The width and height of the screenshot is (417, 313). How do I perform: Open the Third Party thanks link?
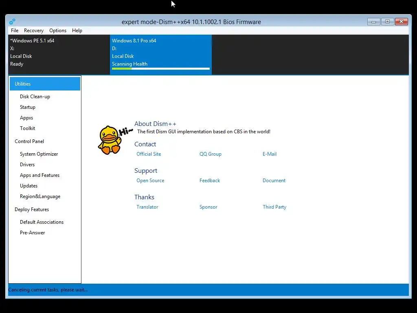click(x=274, y=207)
